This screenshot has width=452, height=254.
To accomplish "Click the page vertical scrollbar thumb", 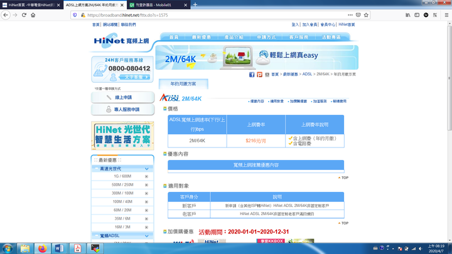I will pyautogui.click(x=449, y=78).
